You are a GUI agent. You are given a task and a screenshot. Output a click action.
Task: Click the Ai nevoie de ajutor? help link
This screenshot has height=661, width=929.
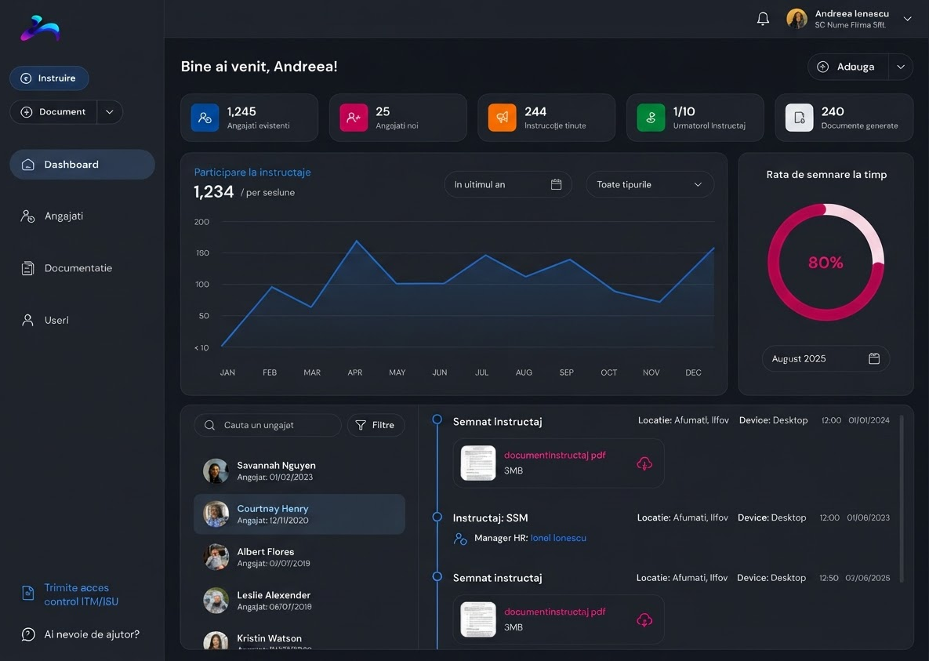coord(92,634)
